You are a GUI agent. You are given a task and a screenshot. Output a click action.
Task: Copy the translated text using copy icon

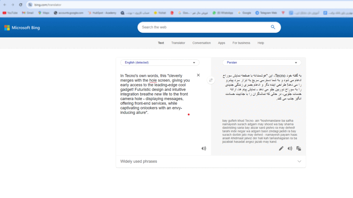pyautogui.click(x=299, y=148)
